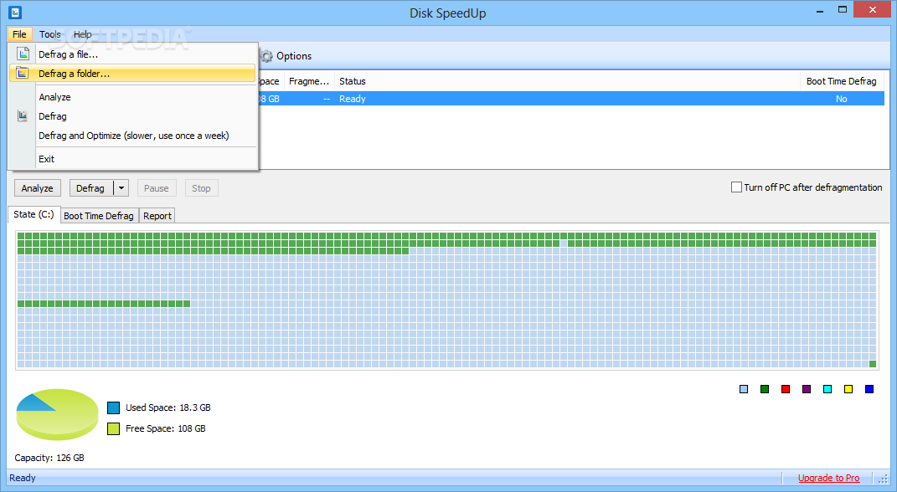
Task: Click the light blue legend color swatch
Action: (744, 389)
